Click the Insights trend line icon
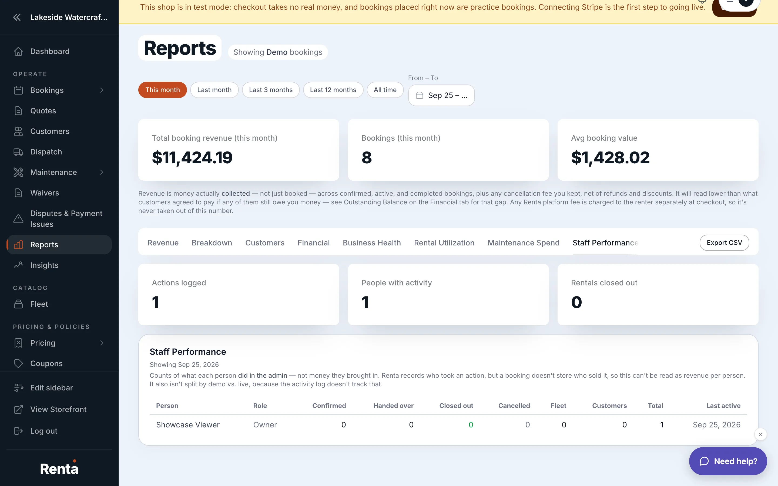The width and height of the screenshot is (778, 486). [x=18, y=265]
